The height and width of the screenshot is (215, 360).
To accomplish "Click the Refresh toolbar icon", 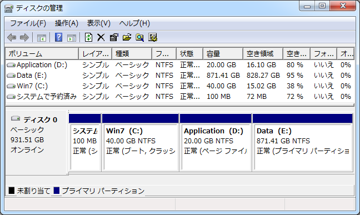I will point(89,37).
